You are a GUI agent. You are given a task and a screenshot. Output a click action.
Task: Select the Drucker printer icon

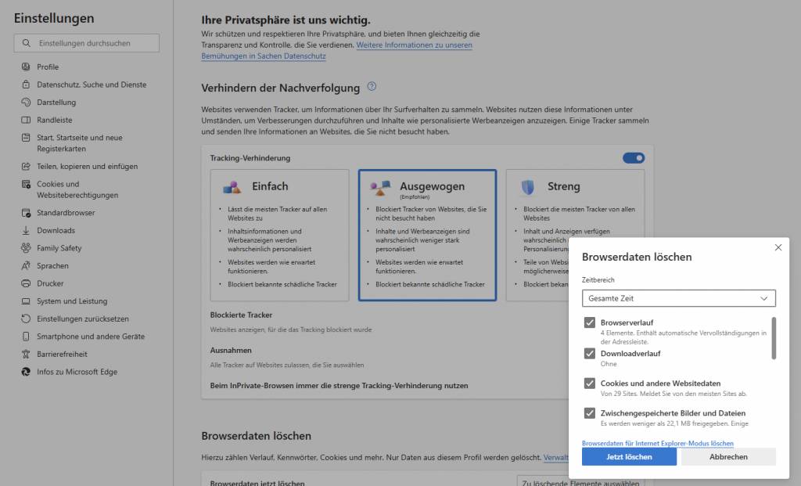[x=25, y=283]
